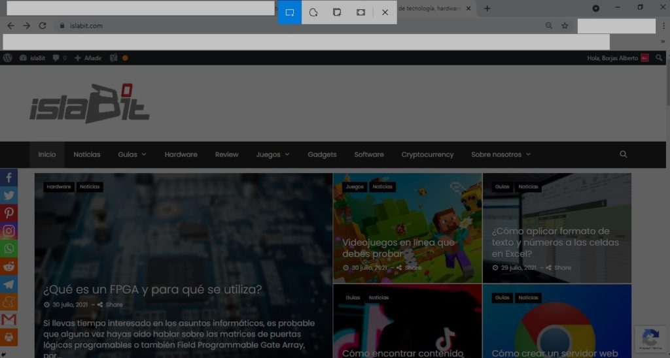The width and height of the screenshot is (670, 358).
Task: Bookmark this page with the star icon
Action: click(x=565, y=25)
